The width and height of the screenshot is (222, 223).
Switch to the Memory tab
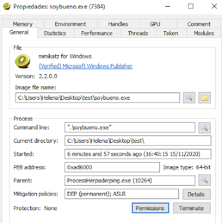(23, 24)
